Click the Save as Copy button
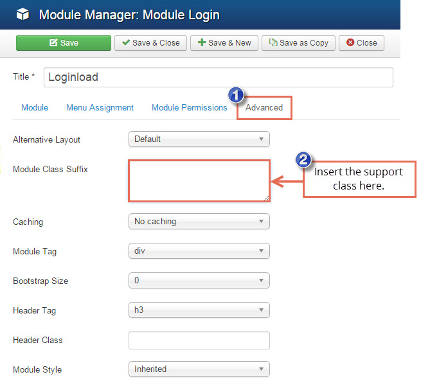The height and width of the screenshot is (388, 421). point(299,43)
